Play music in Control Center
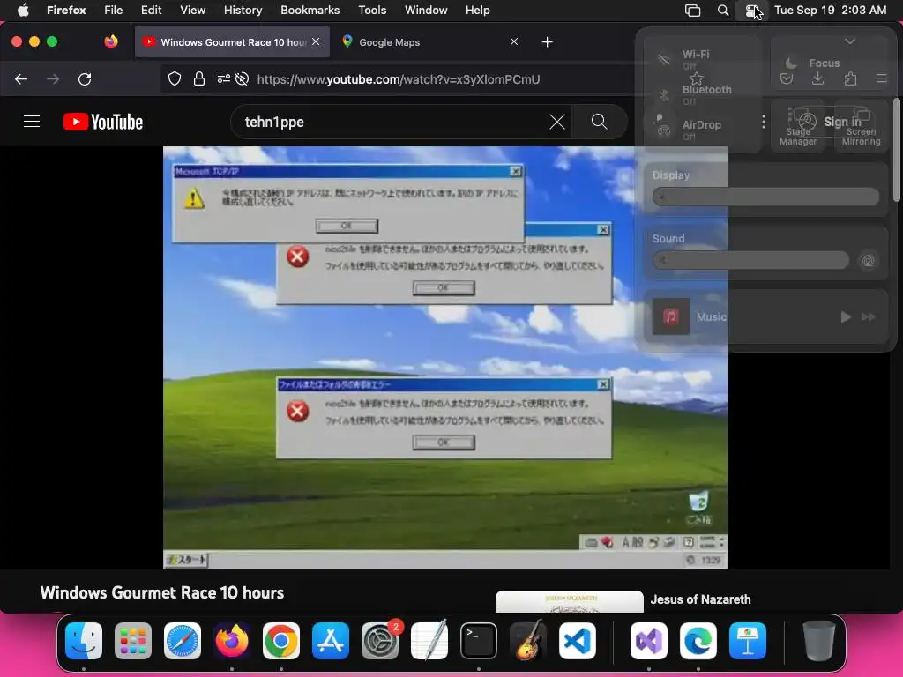 pos(846,316)
